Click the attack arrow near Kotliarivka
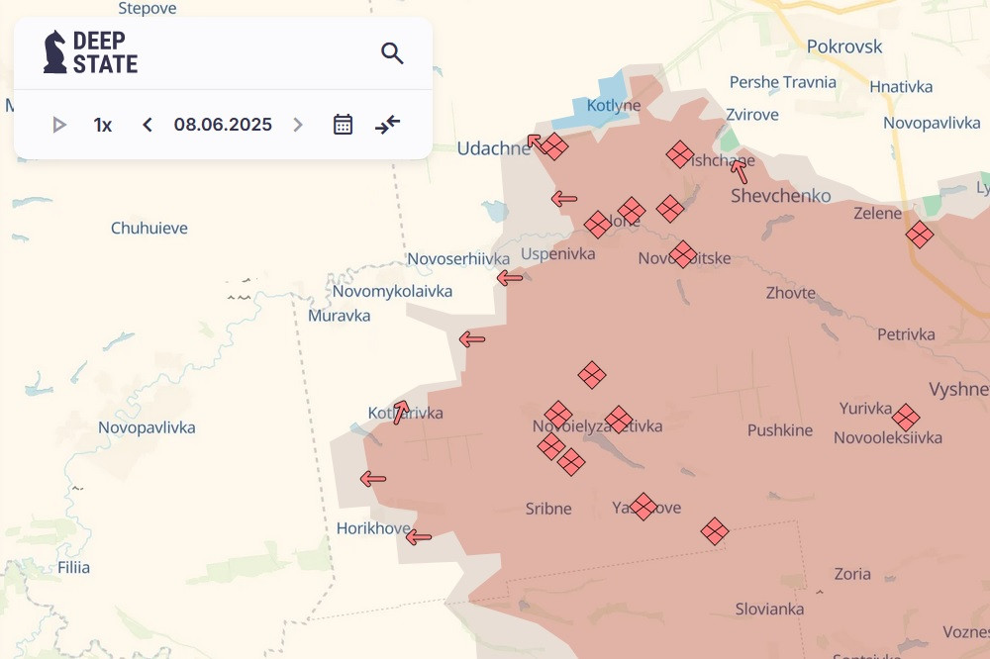Screen dimensions: 990x659 click(400, 410)
